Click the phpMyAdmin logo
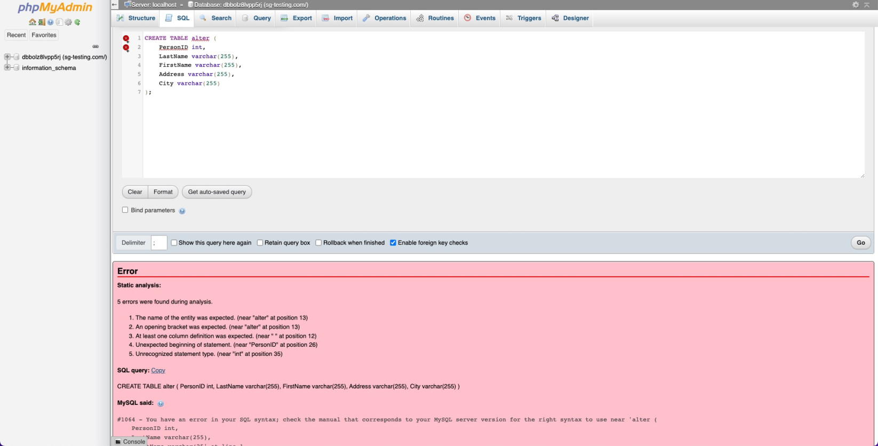878x446 pixels. pos(55,7)
